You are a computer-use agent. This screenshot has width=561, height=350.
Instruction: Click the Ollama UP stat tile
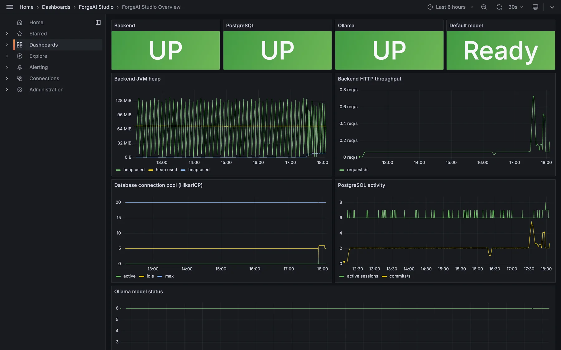coord(389,50)
